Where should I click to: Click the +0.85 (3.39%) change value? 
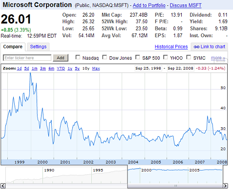point(16,30)
